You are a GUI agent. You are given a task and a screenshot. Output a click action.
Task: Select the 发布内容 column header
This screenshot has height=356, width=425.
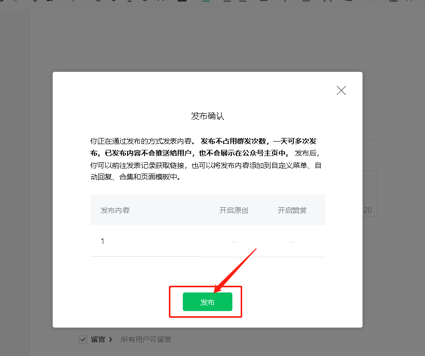(x=115, y=210)
